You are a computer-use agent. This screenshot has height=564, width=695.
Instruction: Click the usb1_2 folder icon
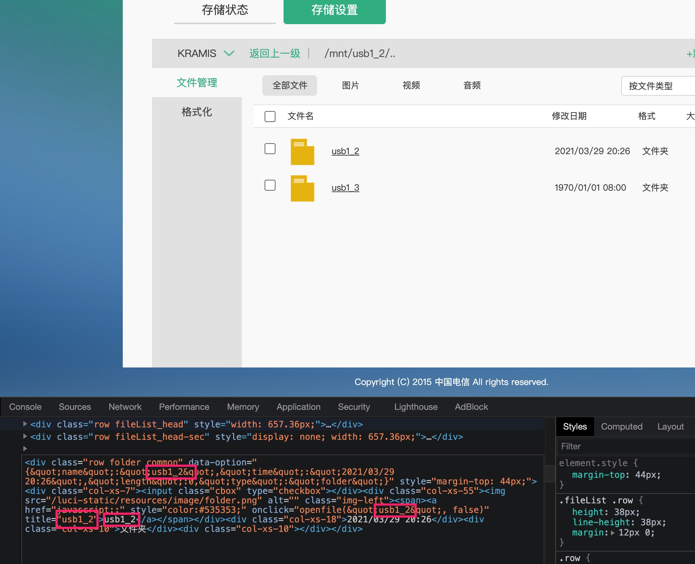[x=302, y=152]
